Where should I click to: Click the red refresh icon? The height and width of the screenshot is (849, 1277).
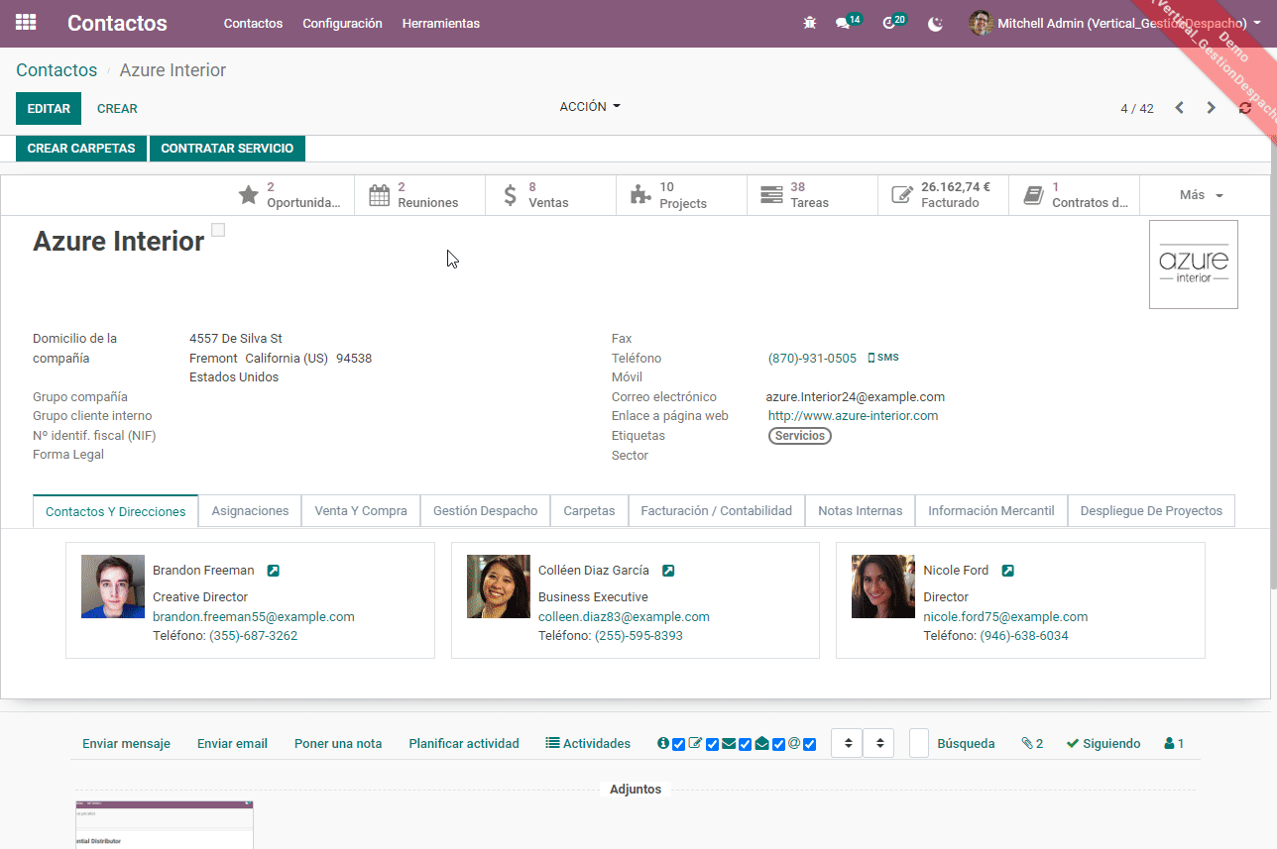(x=1244, y=108)
